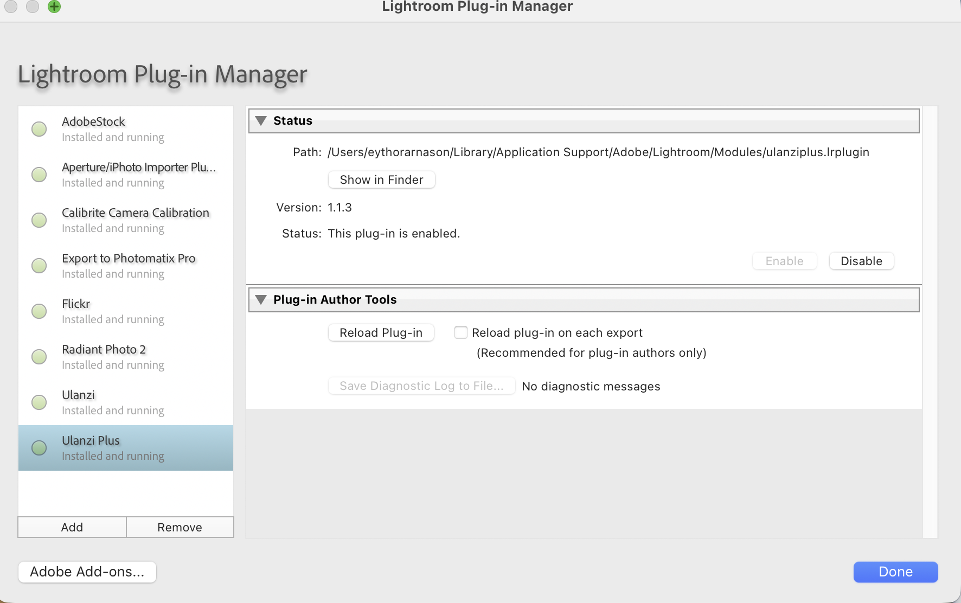This screenshot has height=603, width=961.
Task: Click the version number 1.1.3
Action: [x=339, y=207]
